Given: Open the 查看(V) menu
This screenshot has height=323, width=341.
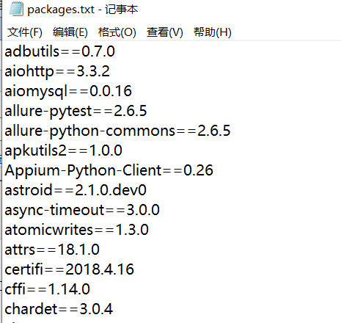Looking at the screenshot, I should (165, 32).
